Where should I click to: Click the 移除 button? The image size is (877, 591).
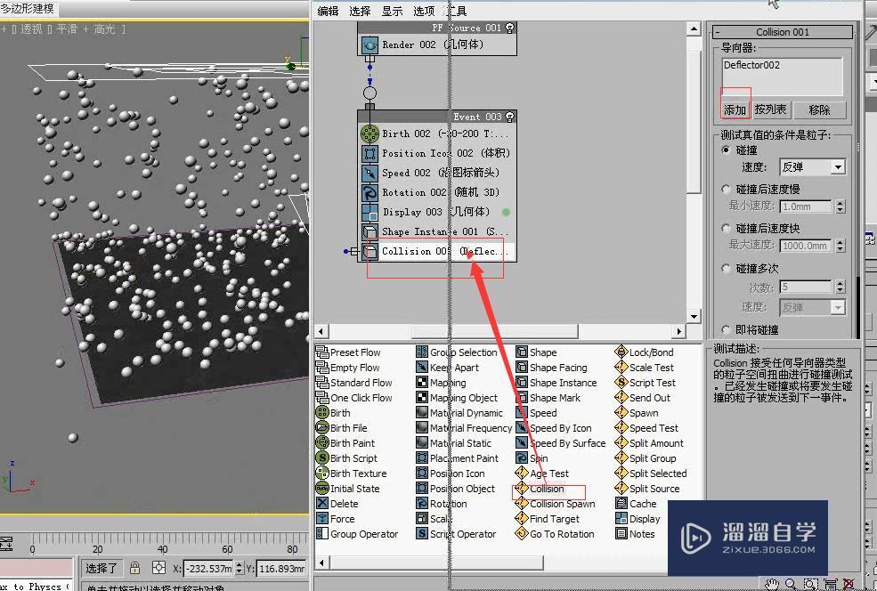coord(819,109)
